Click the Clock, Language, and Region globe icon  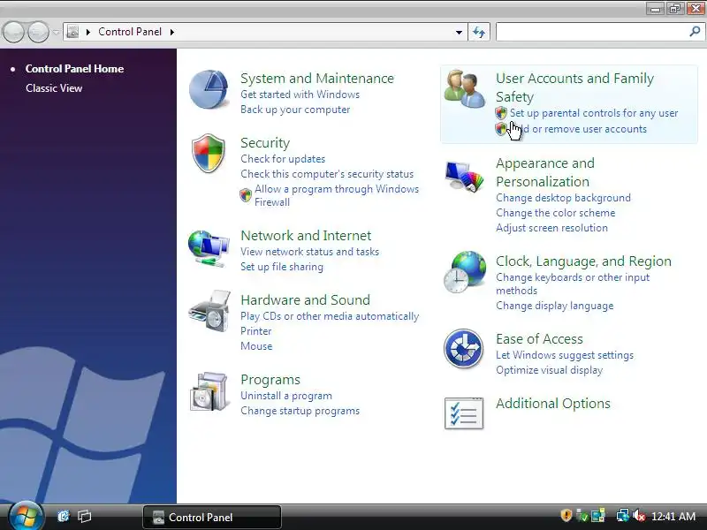pyautogui.click(x=465, y=272)
